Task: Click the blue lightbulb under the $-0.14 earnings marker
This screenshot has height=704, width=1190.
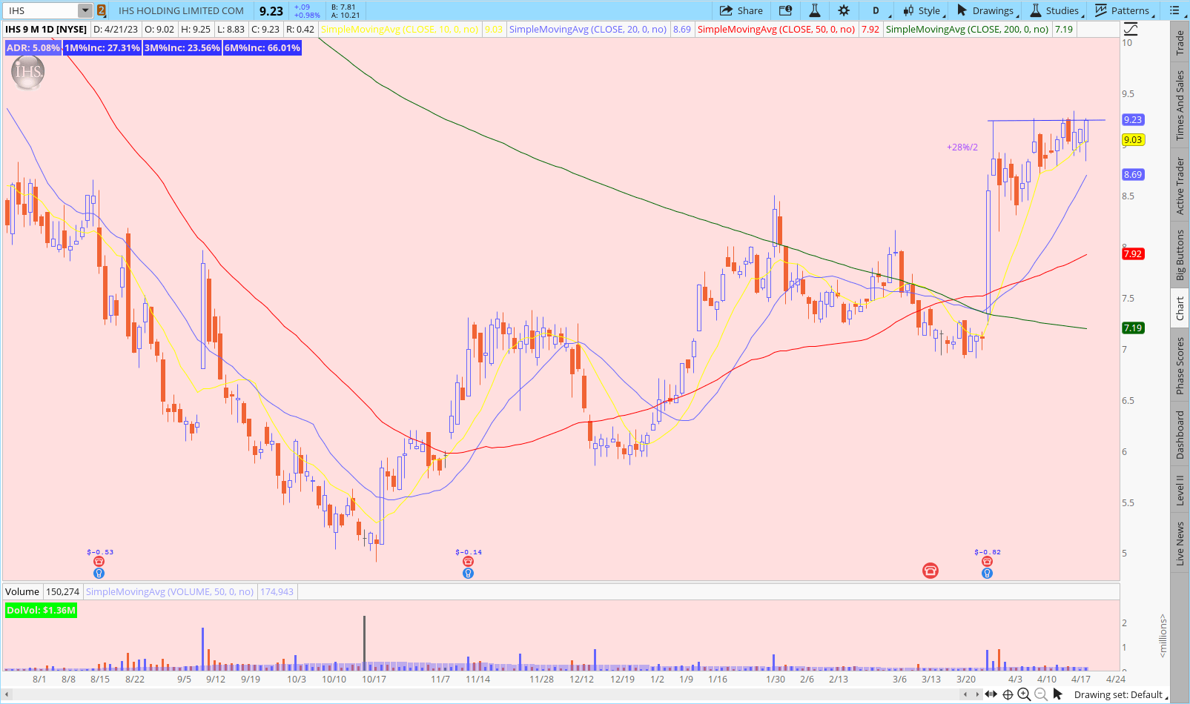Action: pyautogui.click(x=468, y=573)
